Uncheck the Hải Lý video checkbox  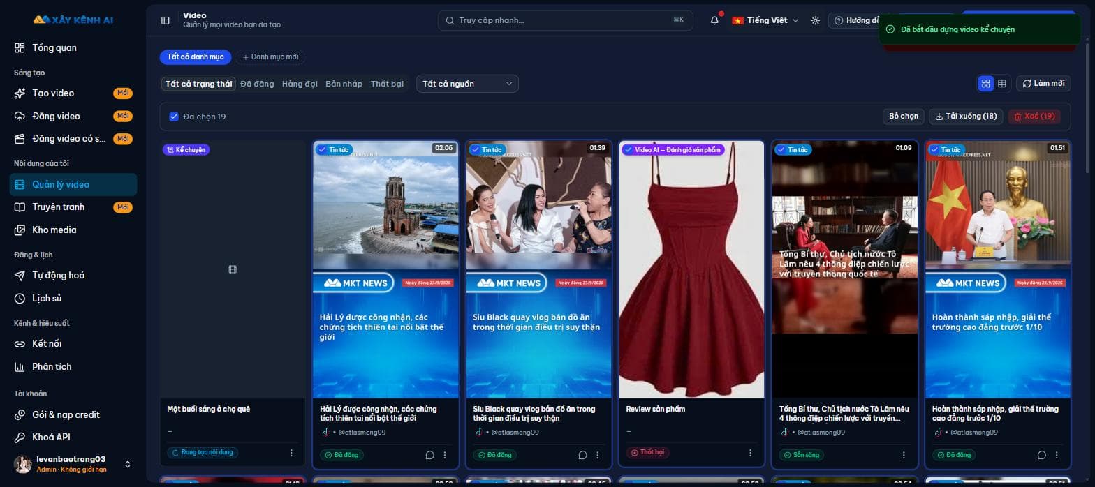[321, 149]
